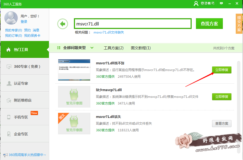Click the monitor icon beside 360专家

(9, 66)
